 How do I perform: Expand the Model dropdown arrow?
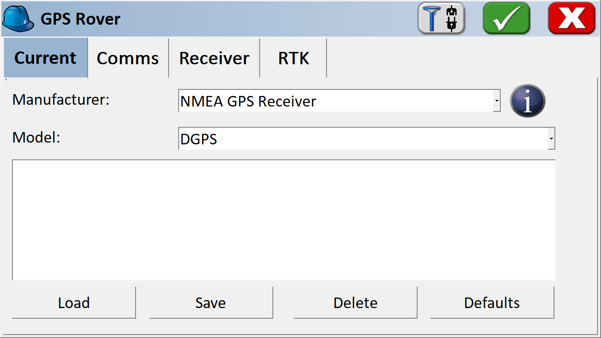pos(551,139)
